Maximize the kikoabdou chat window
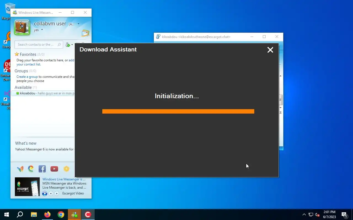 (x=264, y=37)
